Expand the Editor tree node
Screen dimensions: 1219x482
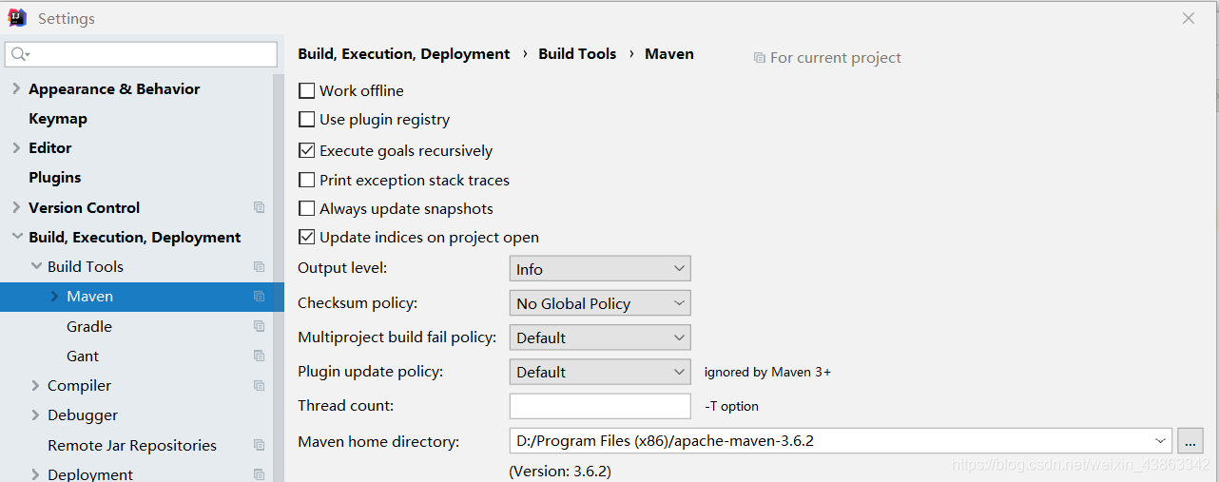pyautogui.click(x=16, y=147)
